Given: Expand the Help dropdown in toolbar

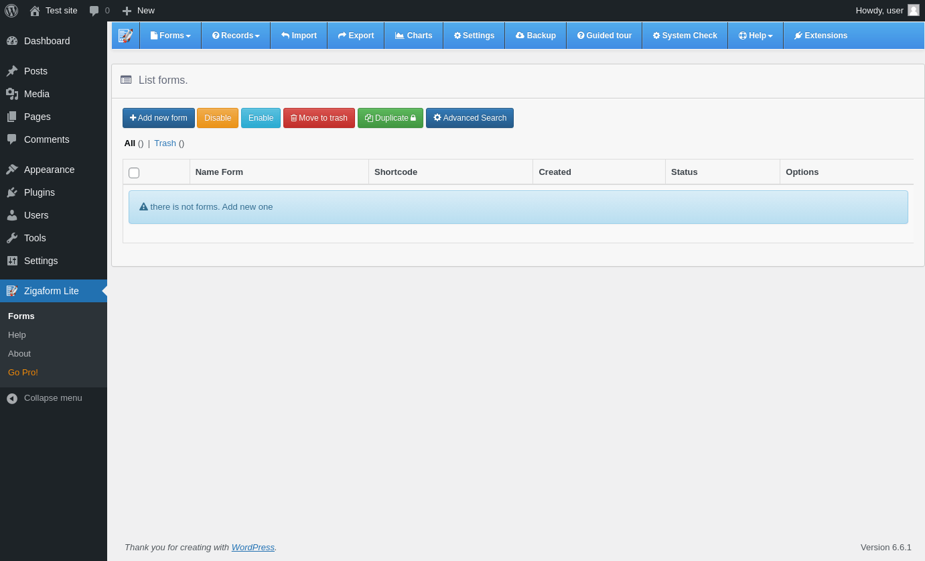Looking at the screenshot, I should tap(756, 36).
